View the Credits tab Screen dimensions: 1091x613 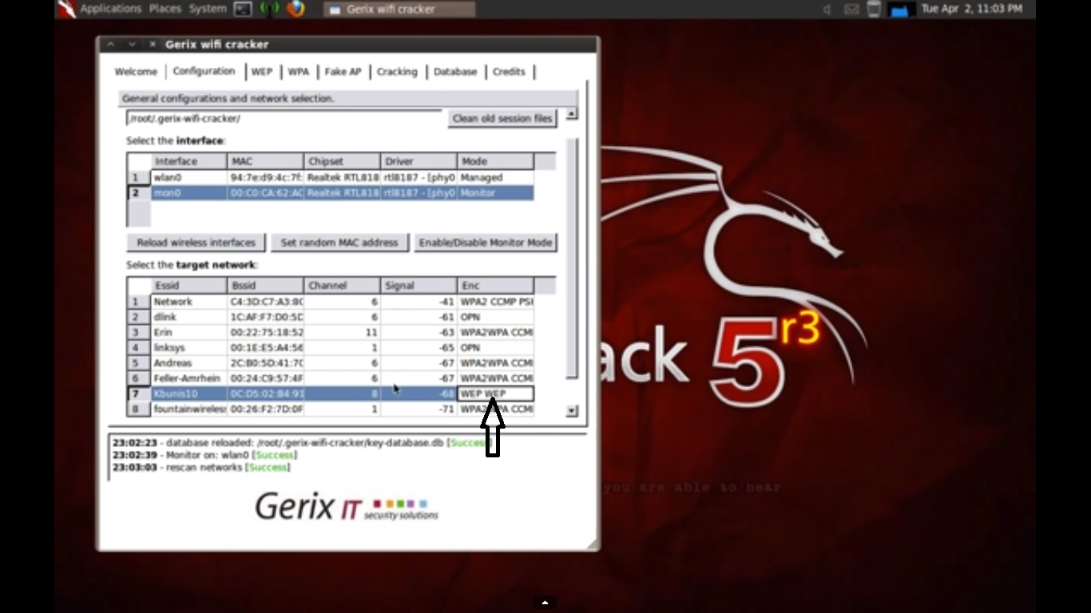509,72
